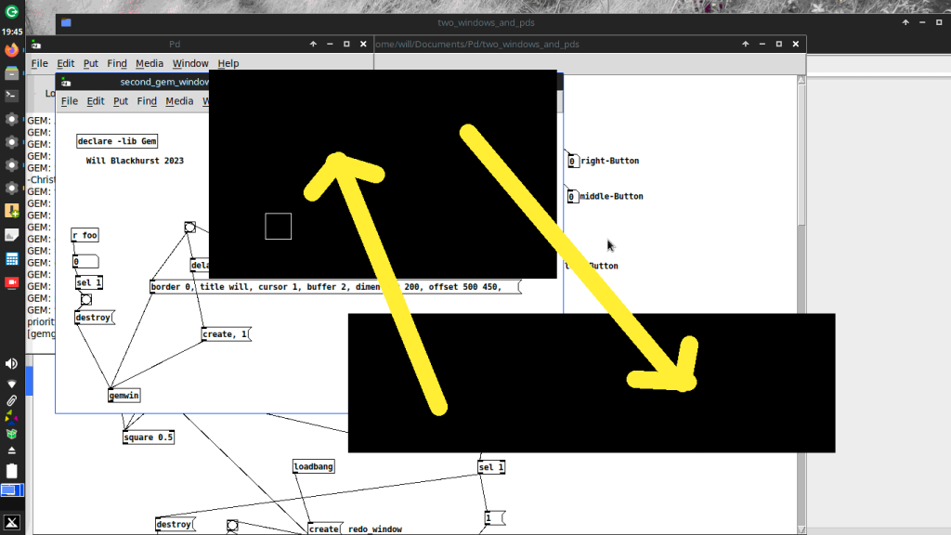This screenshot has width=951, height=535.
Task: Open the Window menu in the Pd window
Action: point(189,63)
